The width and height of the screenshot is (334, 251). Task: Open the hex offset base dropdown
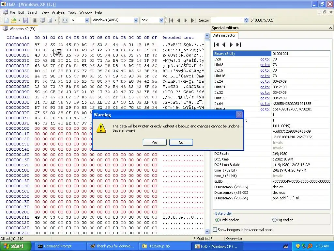coord(161,20)
